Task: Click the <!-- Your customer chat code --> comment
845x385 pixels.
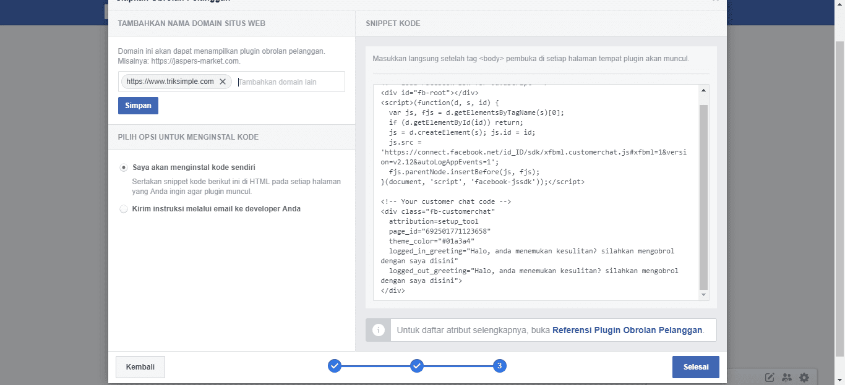Action: [445, 201]
